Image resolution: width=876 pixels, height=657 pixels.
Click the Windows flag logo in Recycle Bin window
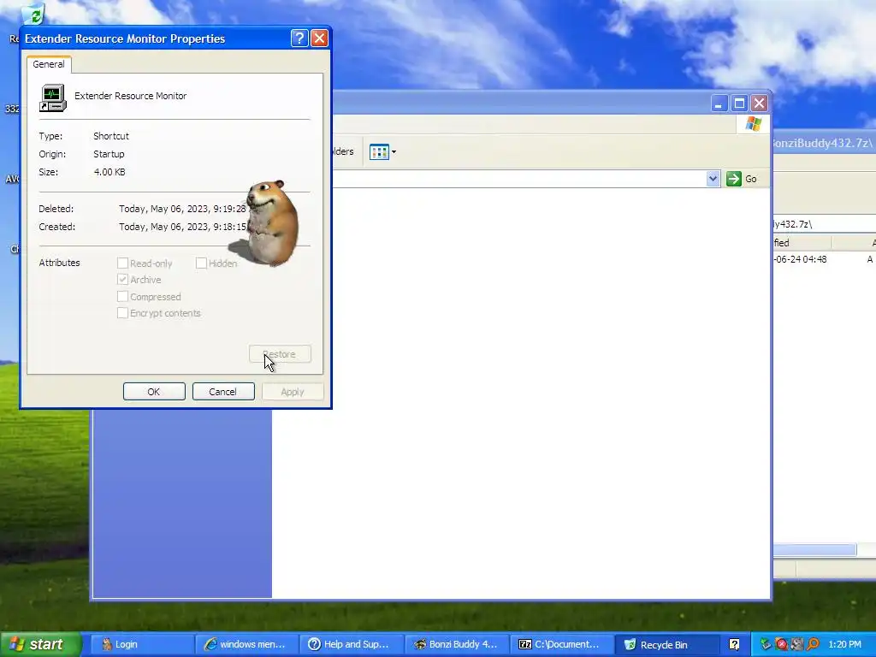(753, 123)
